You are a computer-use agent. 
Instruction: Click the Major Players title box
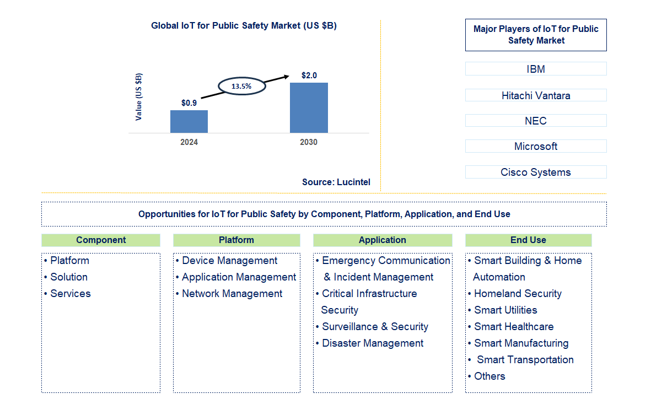(536, 35)
